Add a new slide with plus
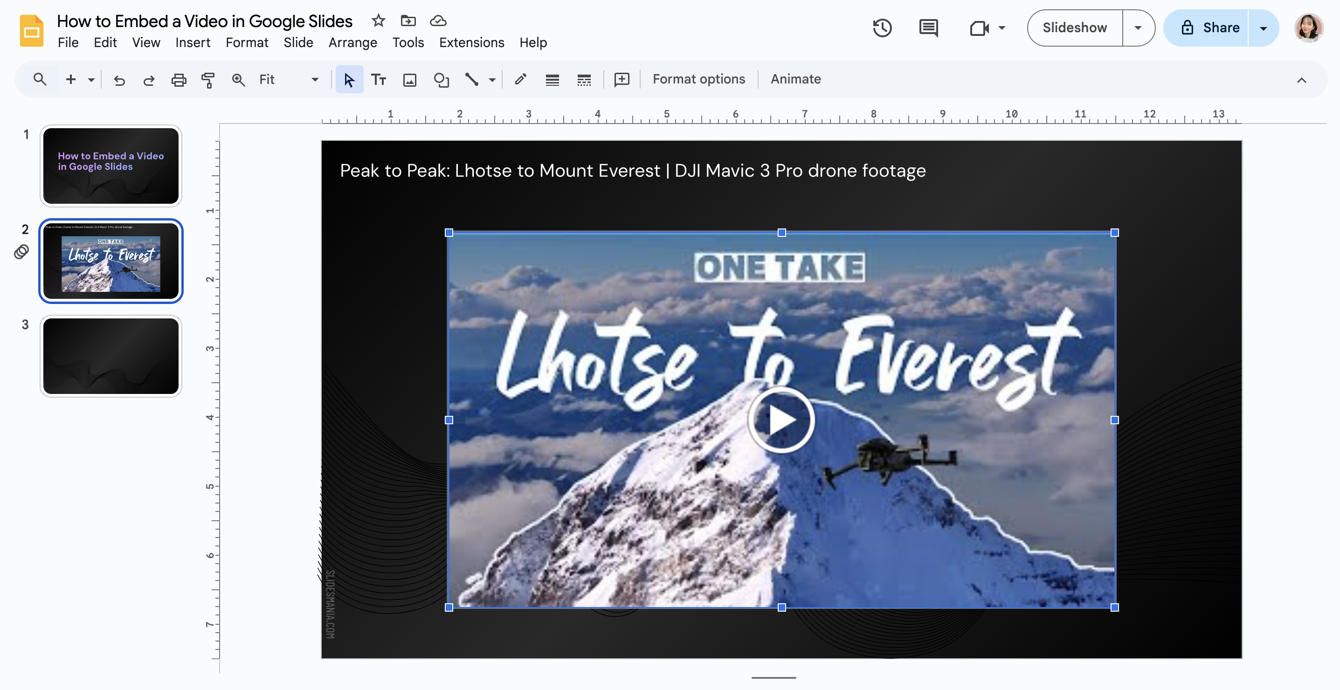 [71, 79]
